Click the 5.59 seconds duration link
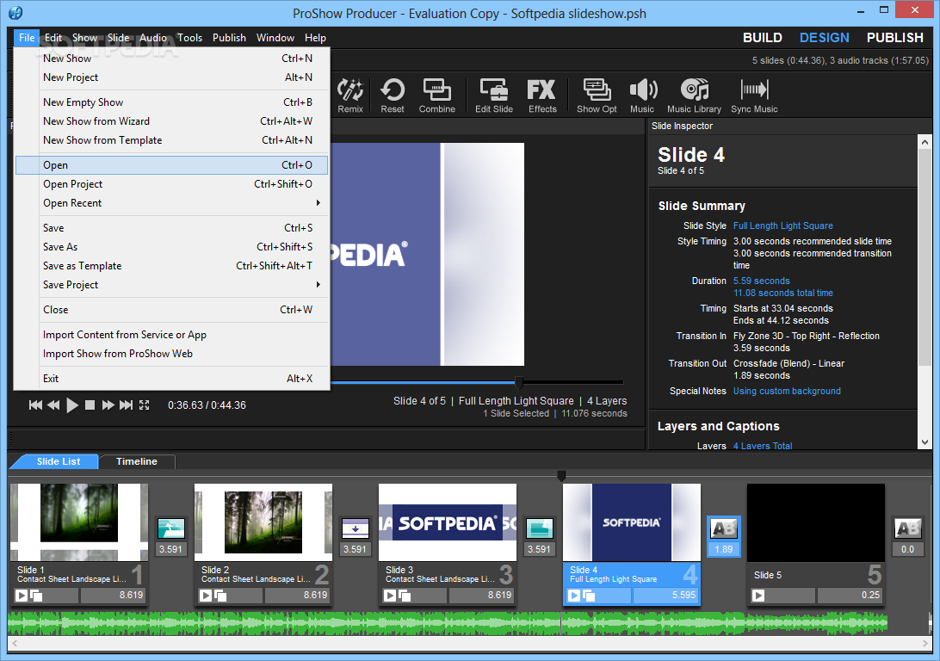Image resolution: width=940 pixels, height=661 pixels. (761, 281)
